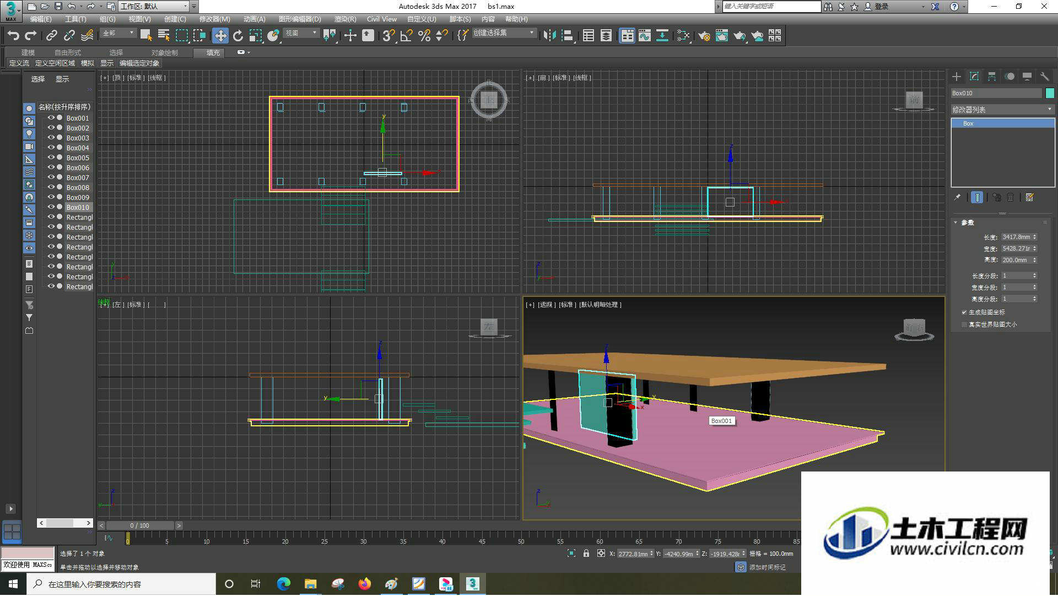Toggle display geometry filter in scene explorer
The image size is (1058, 596).
pos(29,109)
